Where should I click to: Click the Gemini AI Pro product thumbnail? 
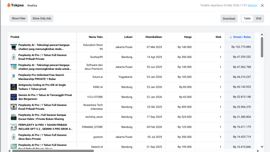pos(14,97)
